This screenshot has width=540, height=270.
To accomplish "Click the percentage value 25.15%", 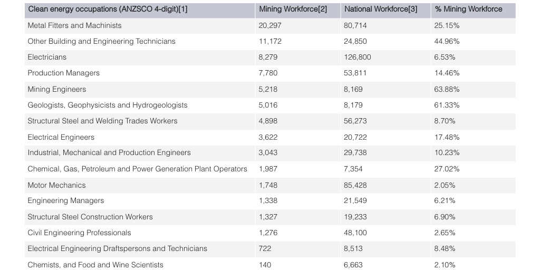I will tap(447, 25).
